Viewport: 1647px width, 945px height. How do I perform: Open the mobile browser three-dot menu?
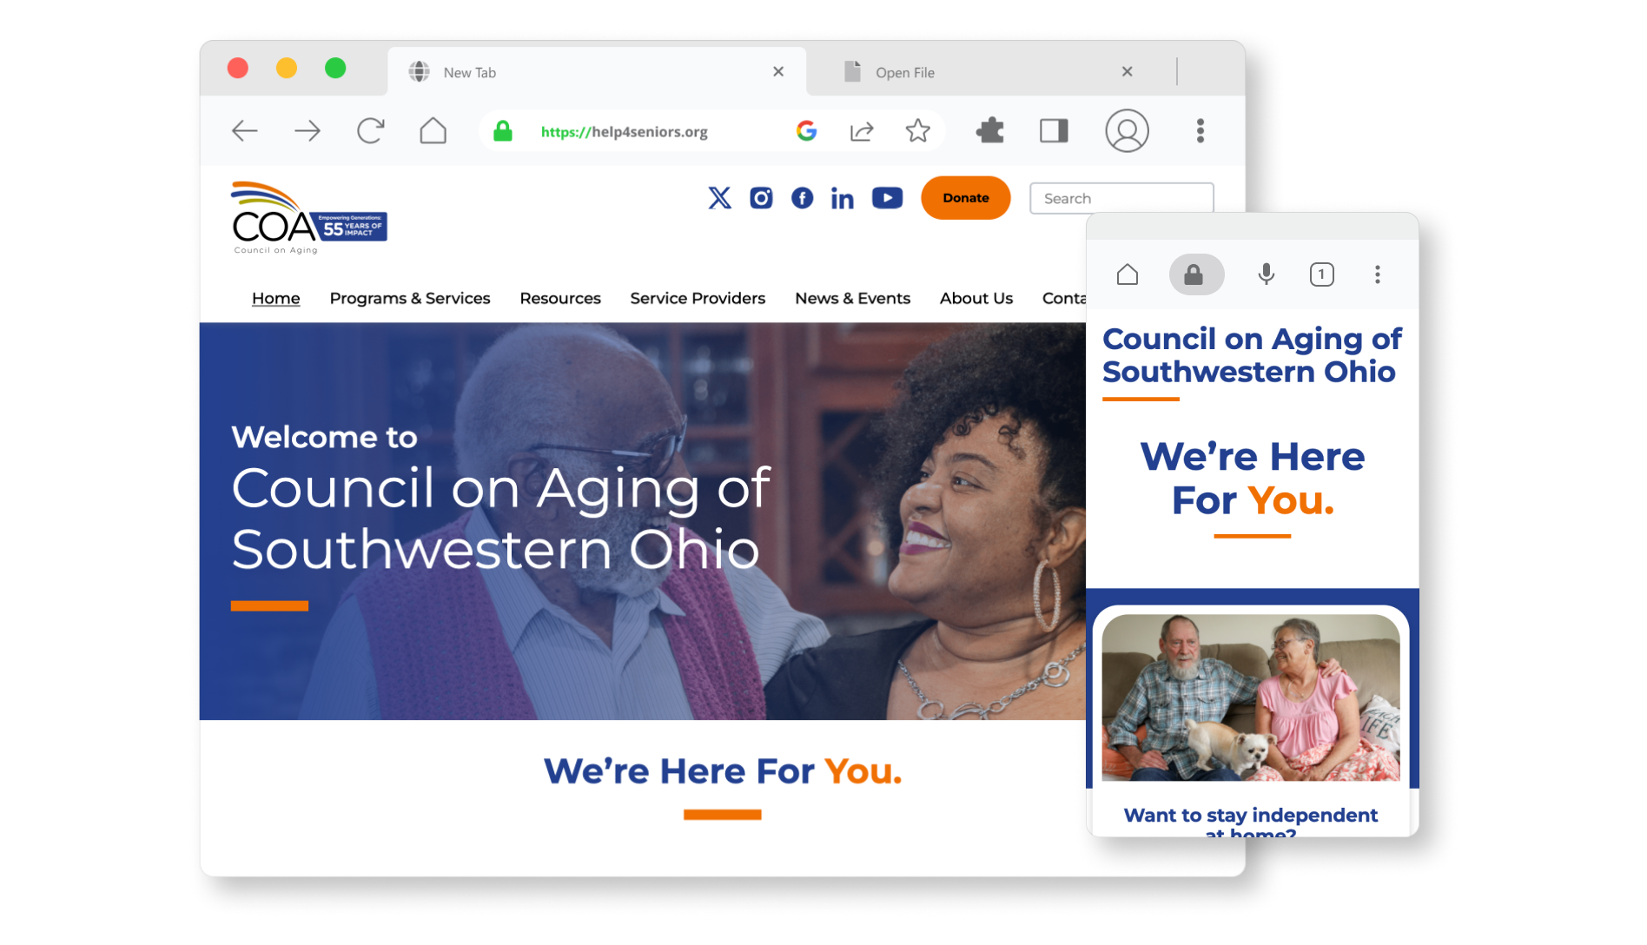(1378, 274)
